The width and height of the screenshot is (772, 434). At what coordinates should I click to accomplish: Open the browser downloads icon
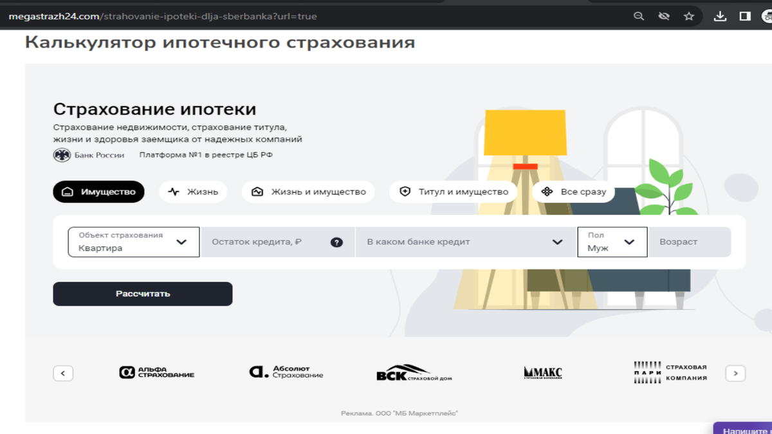coord(721,16)
